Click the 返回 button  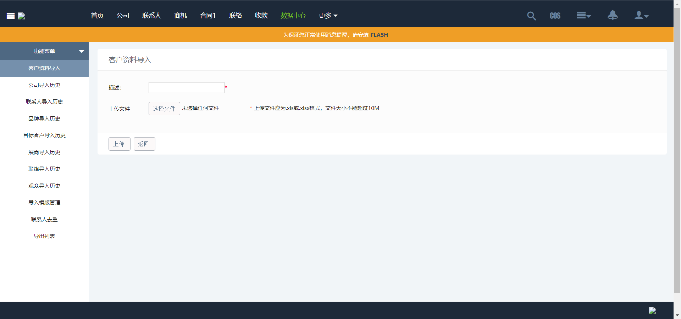pyautogui.click(x=144, y=144)
